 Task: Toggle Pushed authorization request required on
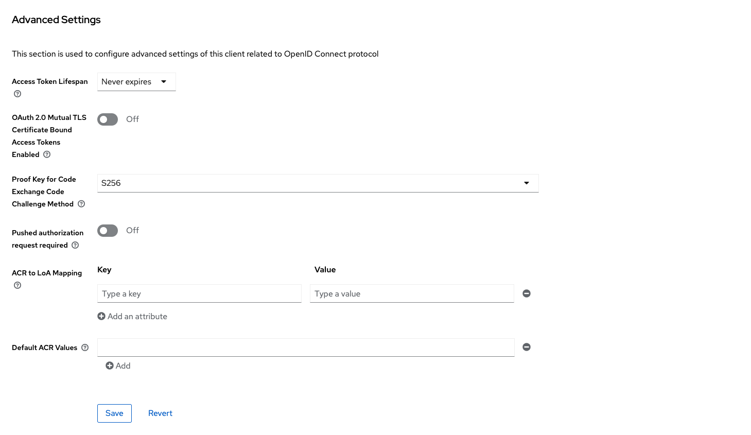click(x=108, y=231)
